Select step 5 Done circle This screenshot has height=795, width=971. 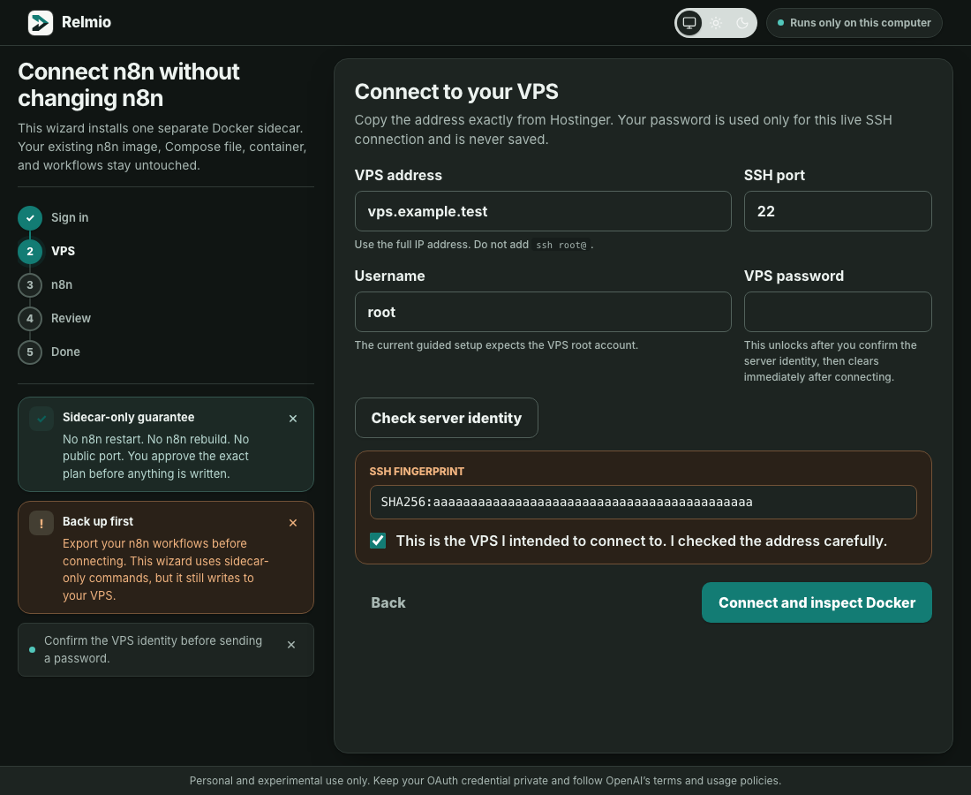[x=30, y=352]
